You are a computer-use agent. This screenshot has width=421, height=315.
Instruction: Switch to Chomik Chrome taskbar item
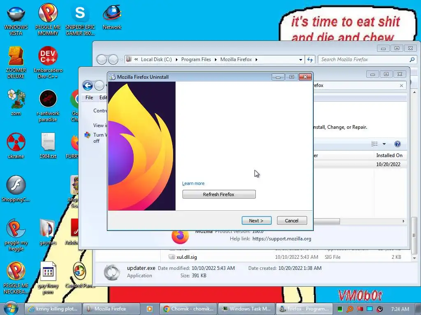point(188,309)
